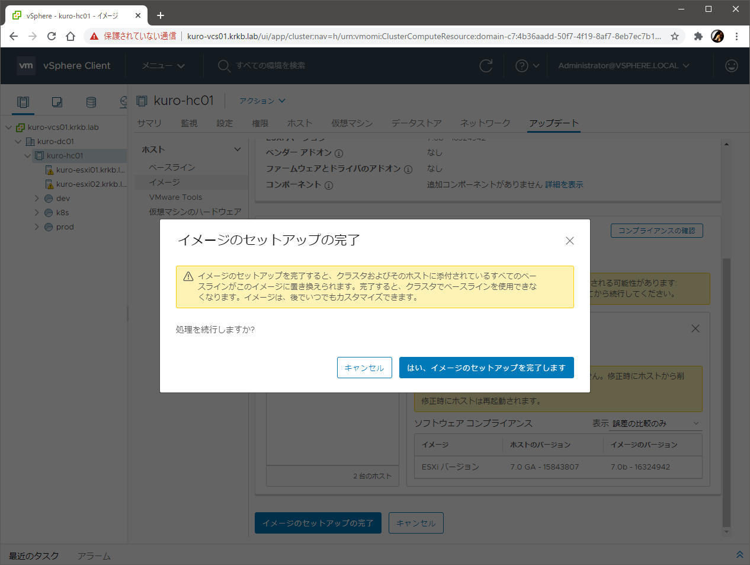Screen dimensions: 750x565
Task: Collapse the kuro-dc01 datacenter node
Action: coord(18,142)
